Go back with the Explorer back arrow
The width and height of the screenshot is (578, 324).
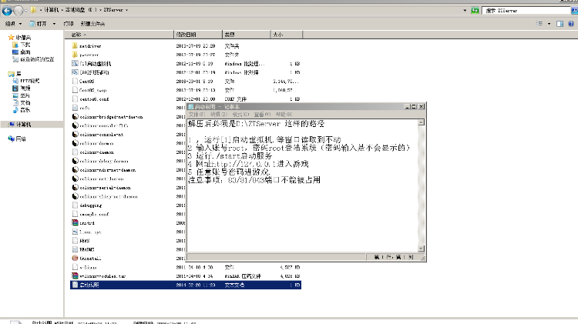(7, 11)
